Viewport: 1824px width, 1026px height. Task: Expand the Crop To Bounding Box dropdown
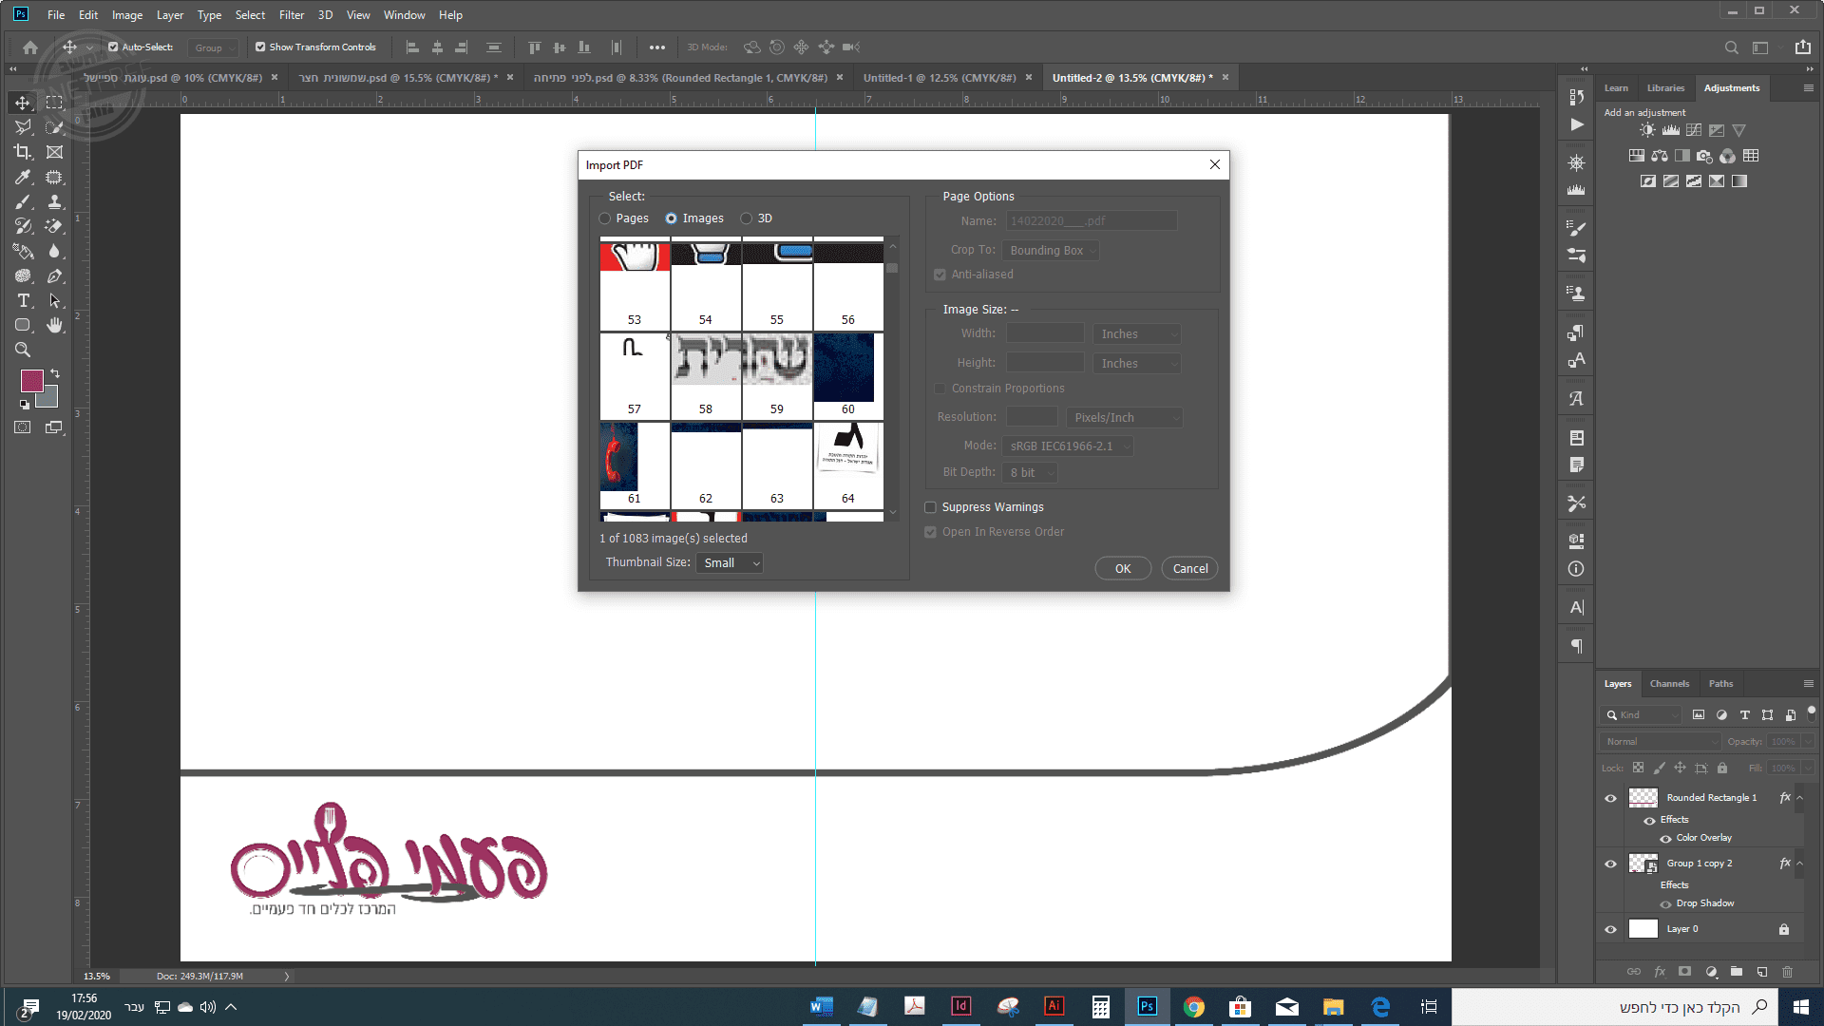(1052, 251)
